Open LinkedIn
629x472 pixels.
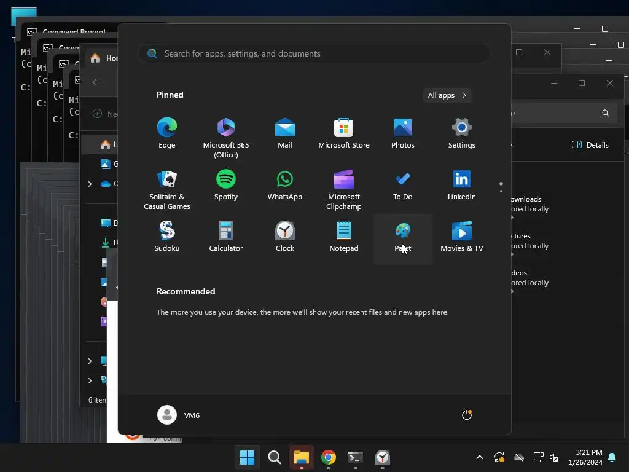(462, 185)
